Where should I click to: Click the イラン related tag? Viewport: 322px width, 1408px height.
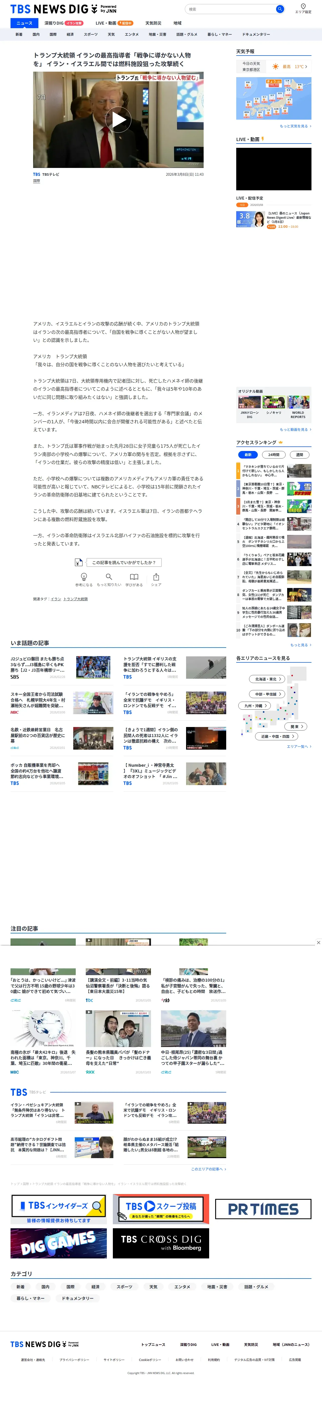coord(56,599)
